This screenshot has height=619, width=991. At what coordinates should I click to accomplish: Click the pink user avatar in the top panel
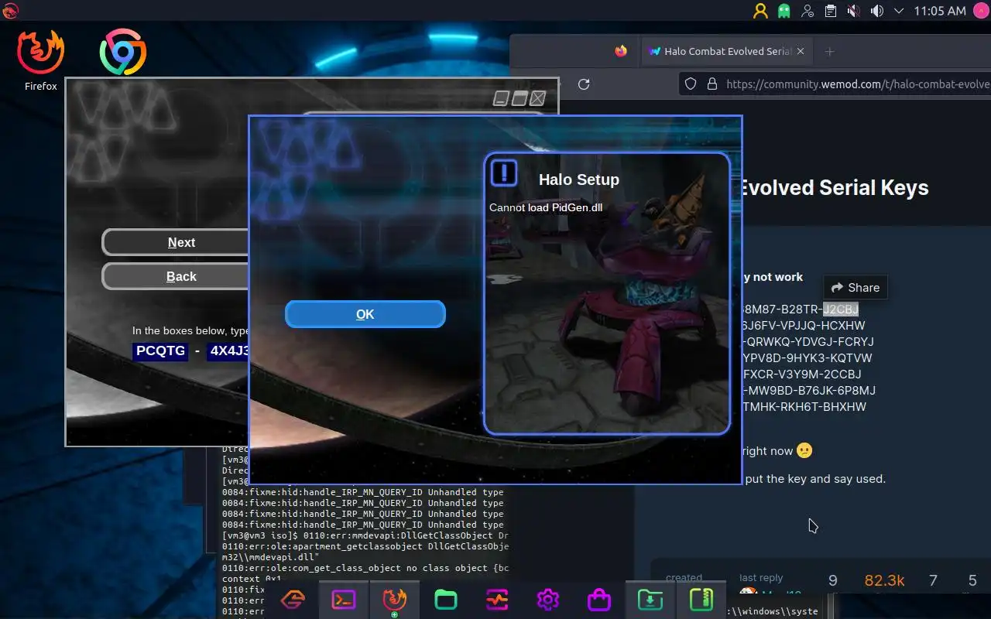tap(979, 11)
